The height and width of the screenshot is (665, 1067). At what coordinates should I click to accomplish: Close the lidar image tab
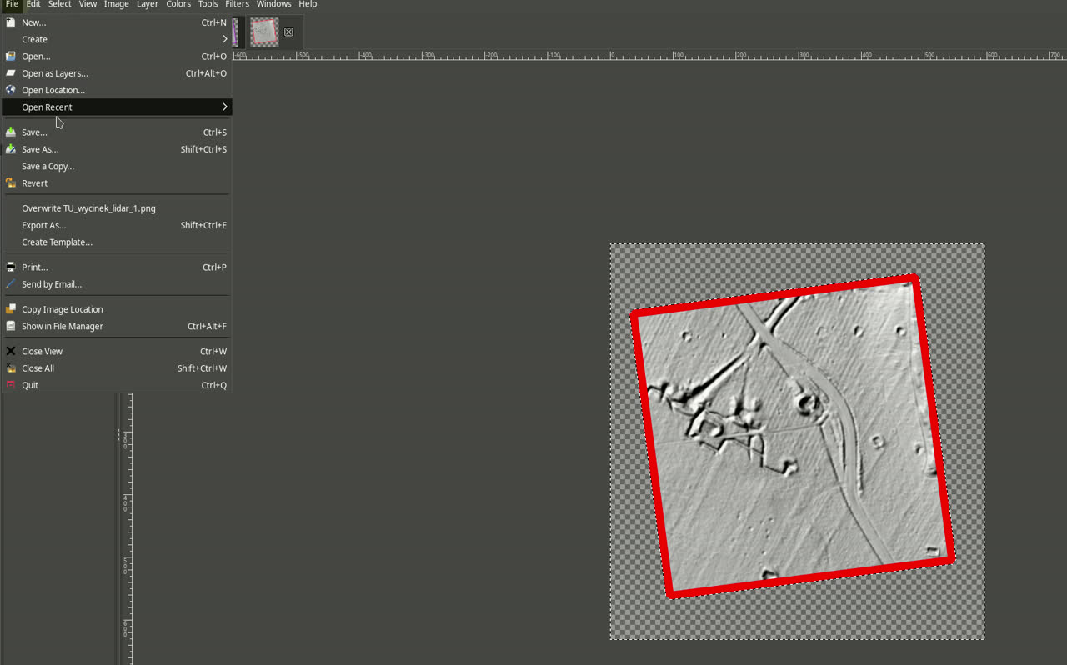click(288, 32)
